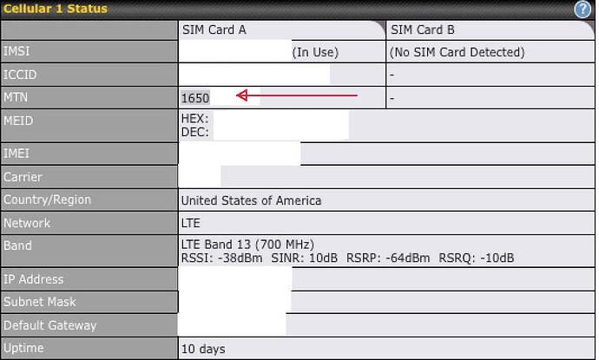Click the red arrow pointing at MTN

tap(297, 95)
